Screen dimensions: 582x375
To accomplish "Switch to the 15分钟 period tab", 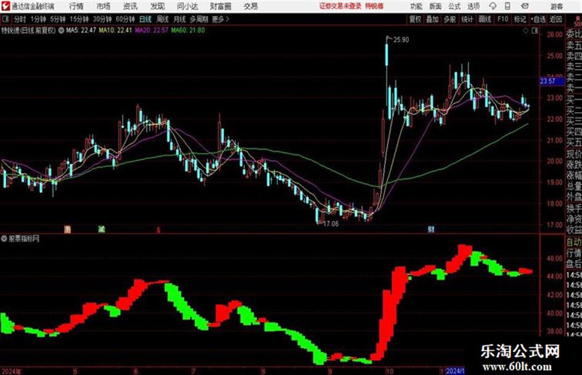I will pos(79,19).
